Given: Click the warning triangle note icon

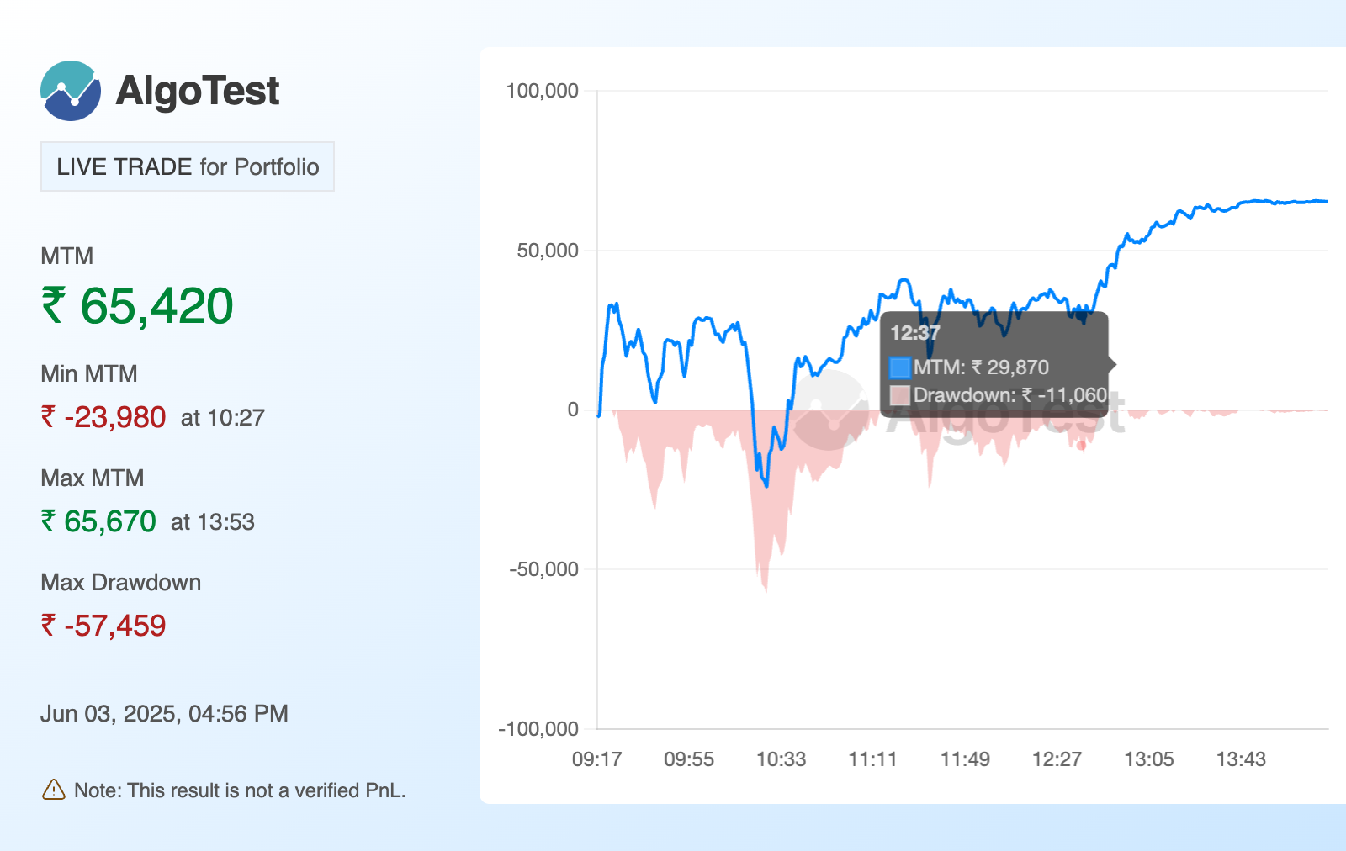Looking at the screenshot, I should pos(53,790).
